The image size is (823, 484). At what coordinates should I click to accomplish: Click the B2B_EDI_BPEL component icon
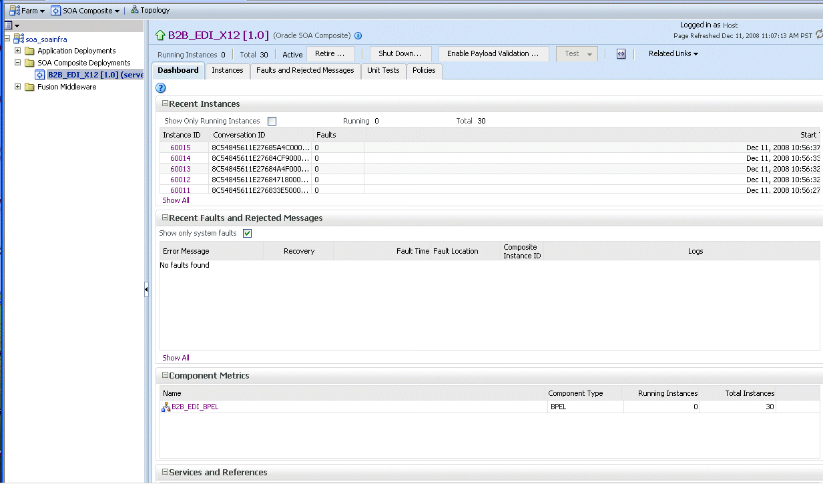(x=166, y=407)
